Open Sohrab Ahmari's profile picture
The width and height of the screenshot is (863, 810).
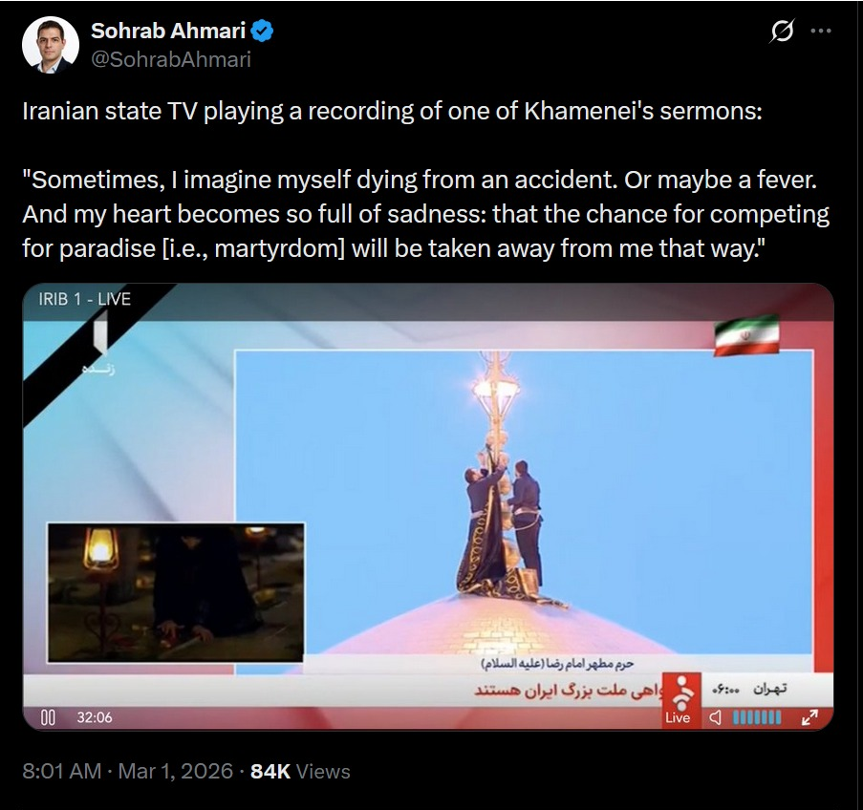[50, 45]
